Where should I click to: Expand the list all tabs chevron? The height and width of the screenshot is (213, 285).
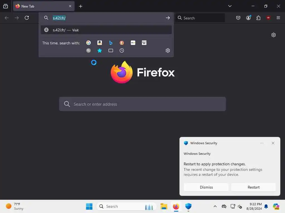[x=230, y=6]
